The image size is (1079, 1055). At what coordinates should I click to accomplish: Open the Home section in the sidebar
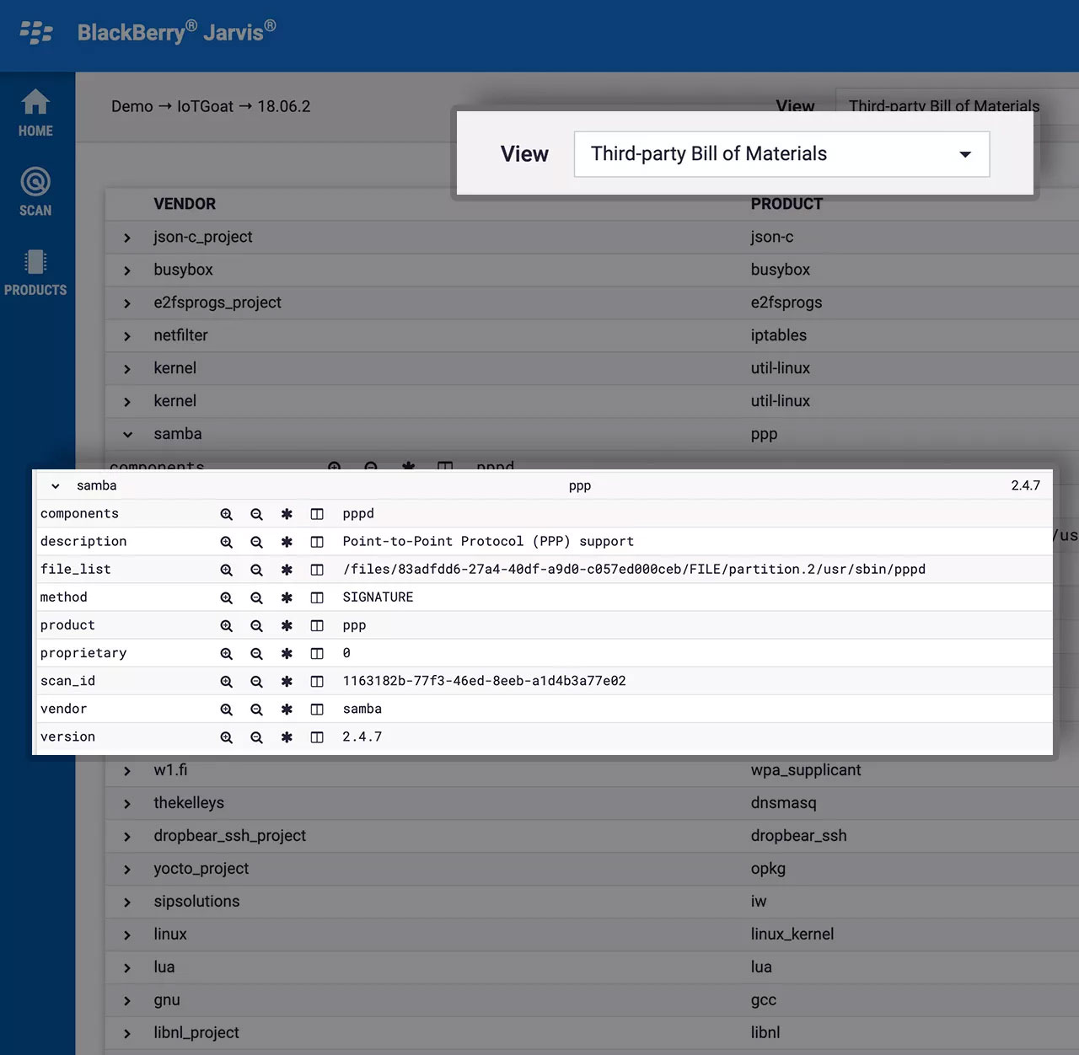pos(35,113)
